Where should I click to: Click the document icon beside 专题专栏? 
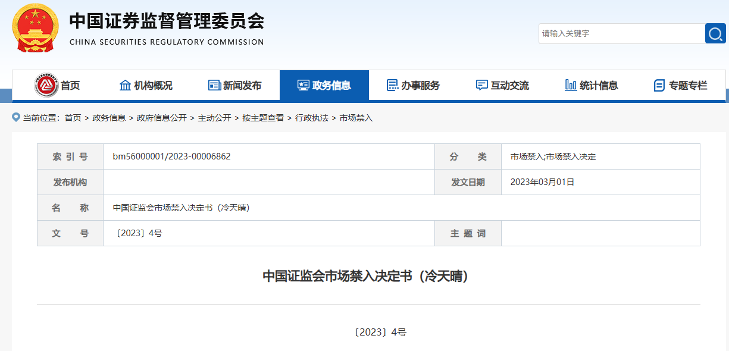pyautogui.click(x=659, y=86)
